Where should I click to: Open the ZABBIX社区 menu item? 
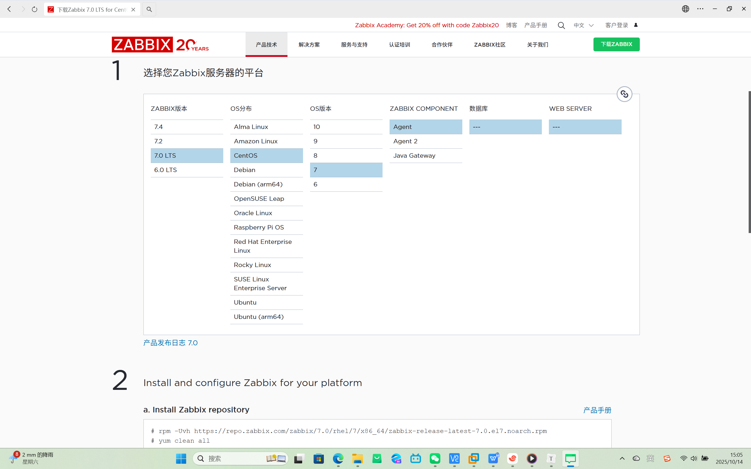click(x=489, y=45)
